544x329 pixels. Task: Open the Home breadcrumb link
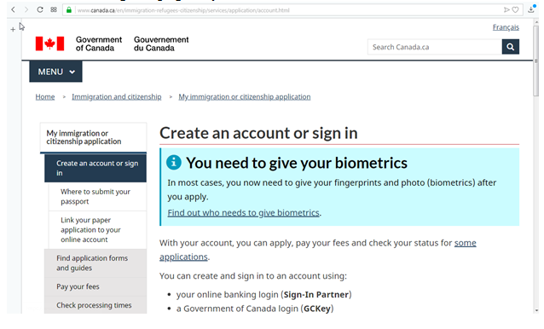[45, 96]
